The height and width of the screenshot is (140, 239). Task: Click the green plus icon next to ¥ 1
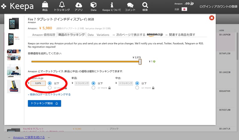(x=154, y=62)
